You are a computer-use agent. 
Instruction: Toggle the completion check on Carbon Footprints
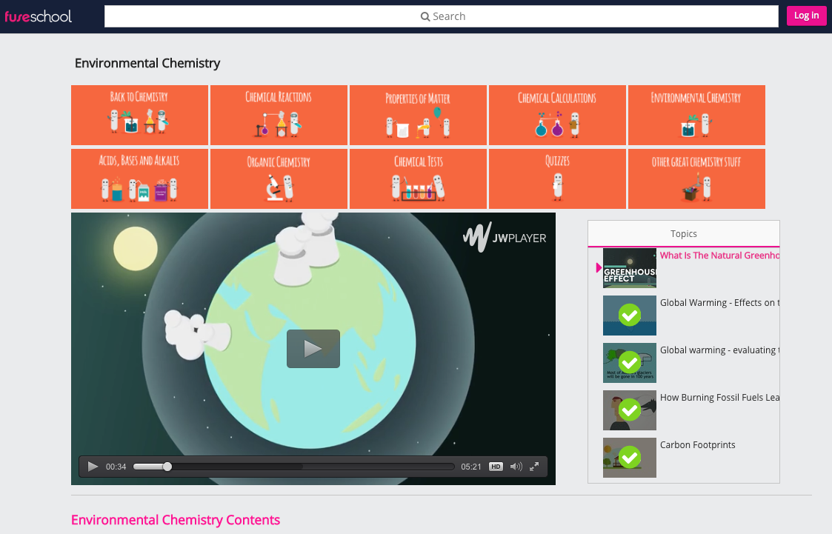click(629, 457)
